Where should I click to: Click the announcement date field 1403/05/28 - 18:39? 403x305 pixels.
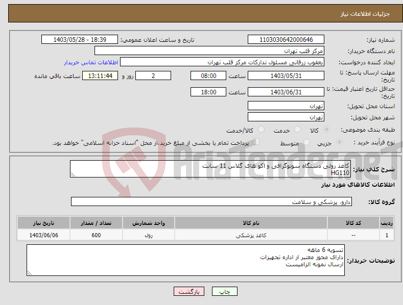pyautogui.click(x=80, y=40)
